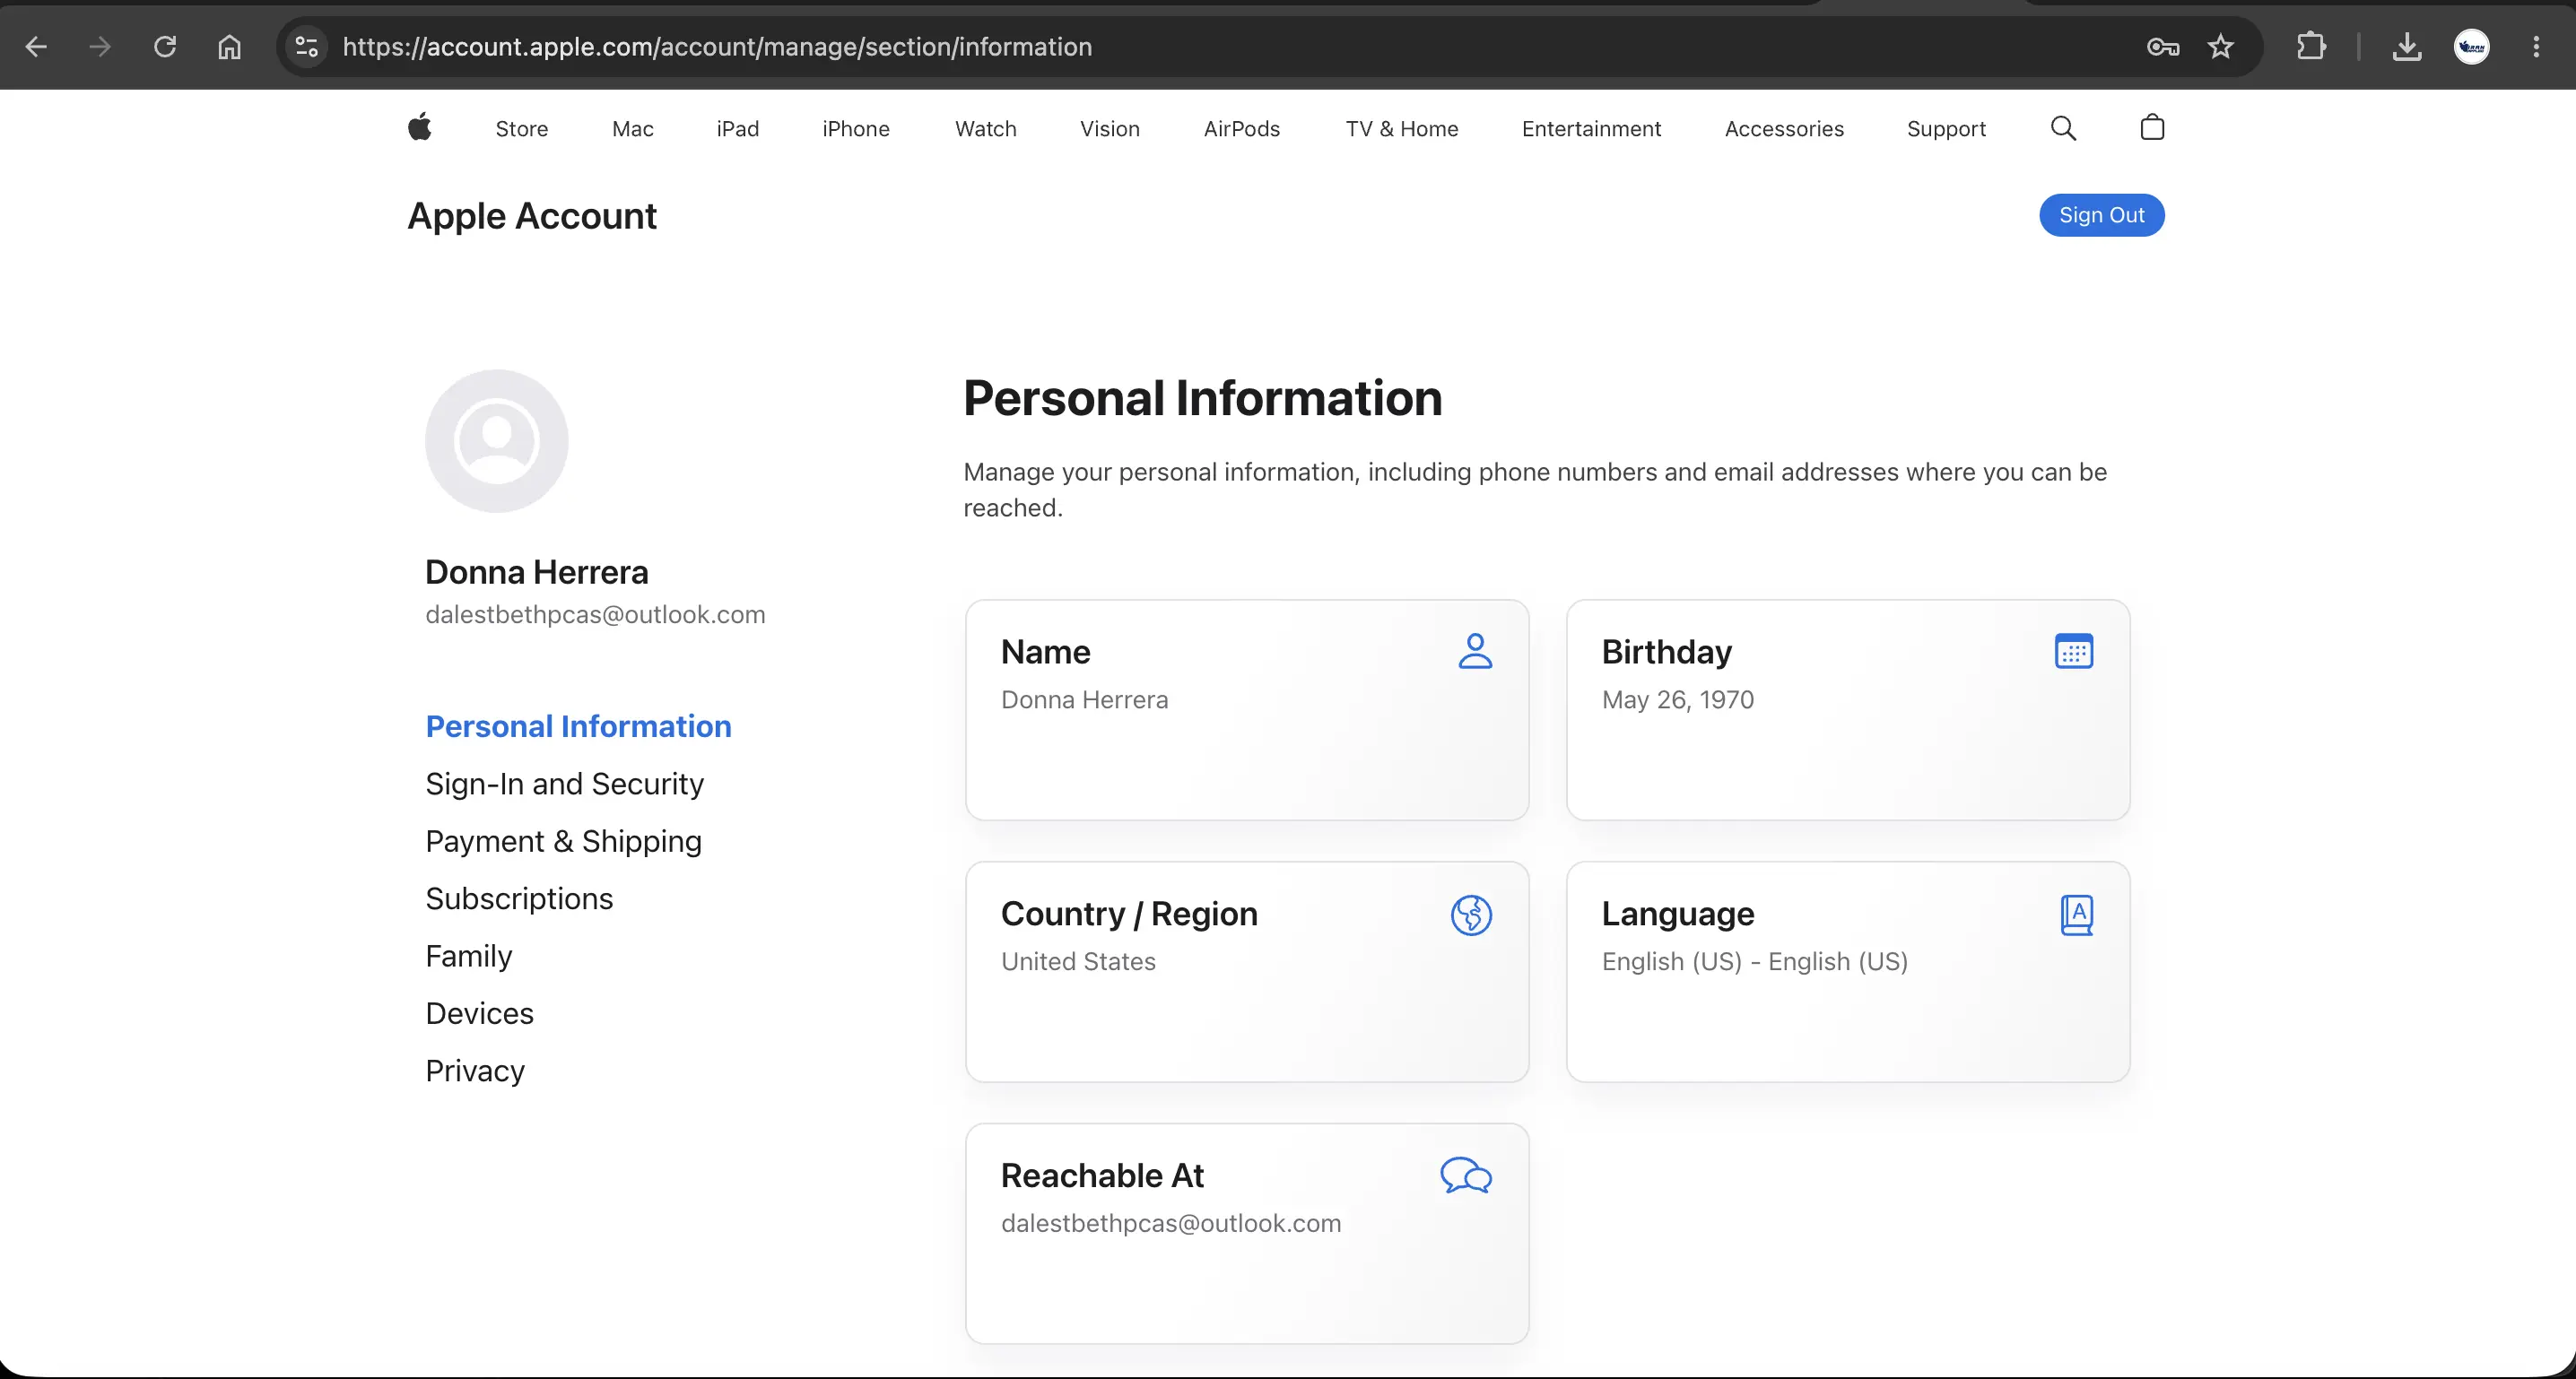Open the iPhone menu item

856,129
